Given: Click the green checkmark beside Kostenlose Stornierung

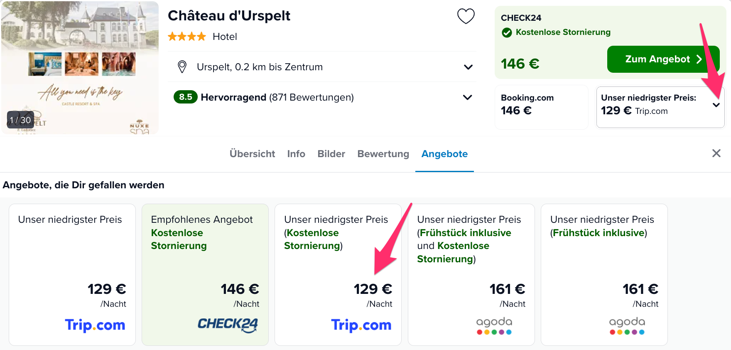Looking at the screenshot, I should (507, 32).
